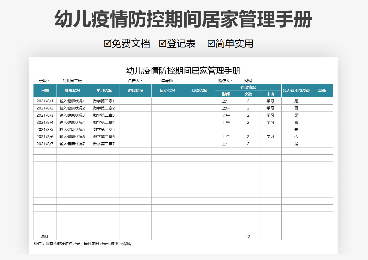
Task: Click the 学习情况 column header
Action: (x=103, y=91)
